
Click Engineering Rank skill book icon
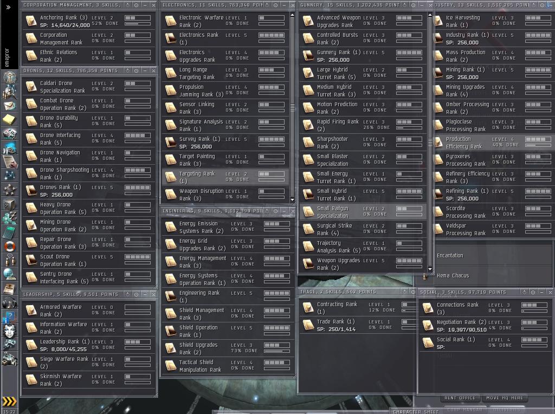(x=171, y=296)
